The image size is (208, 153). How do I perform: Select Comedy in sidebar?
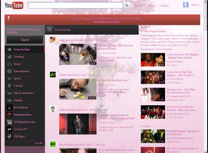coord(25,86)
